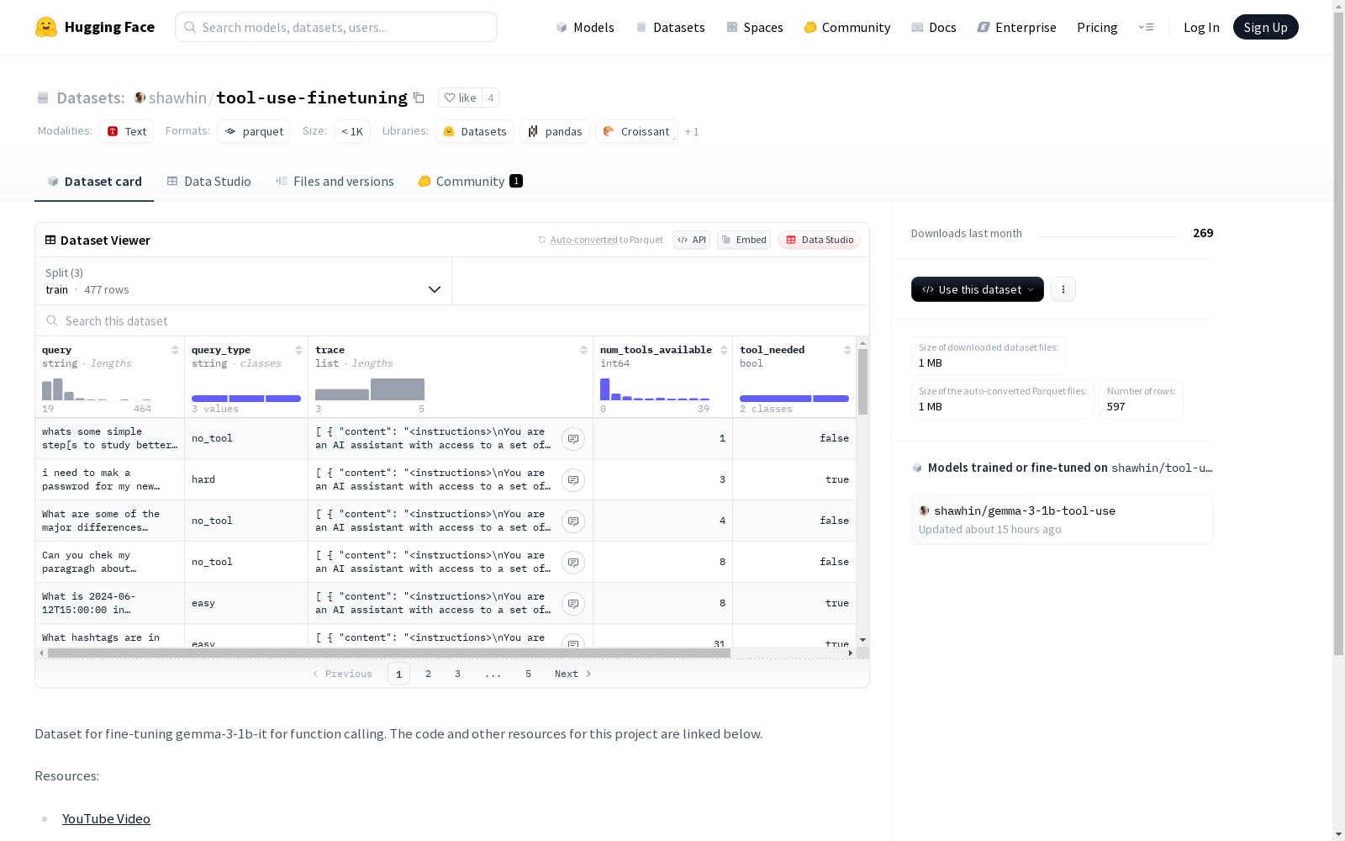1345x841 pixels.
Task: Select the <1K size tag
Action: pos(352,131)
